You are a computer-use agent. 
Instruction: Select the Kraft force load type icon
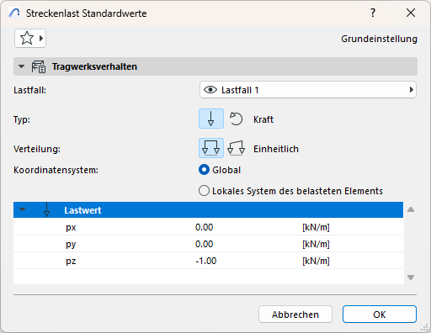(x=211, y=119)
